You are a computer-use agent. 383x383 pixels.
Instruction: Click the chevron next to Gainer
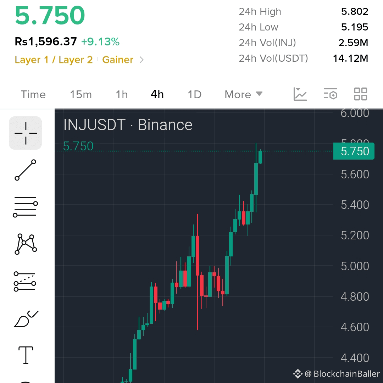click(141, 60)
